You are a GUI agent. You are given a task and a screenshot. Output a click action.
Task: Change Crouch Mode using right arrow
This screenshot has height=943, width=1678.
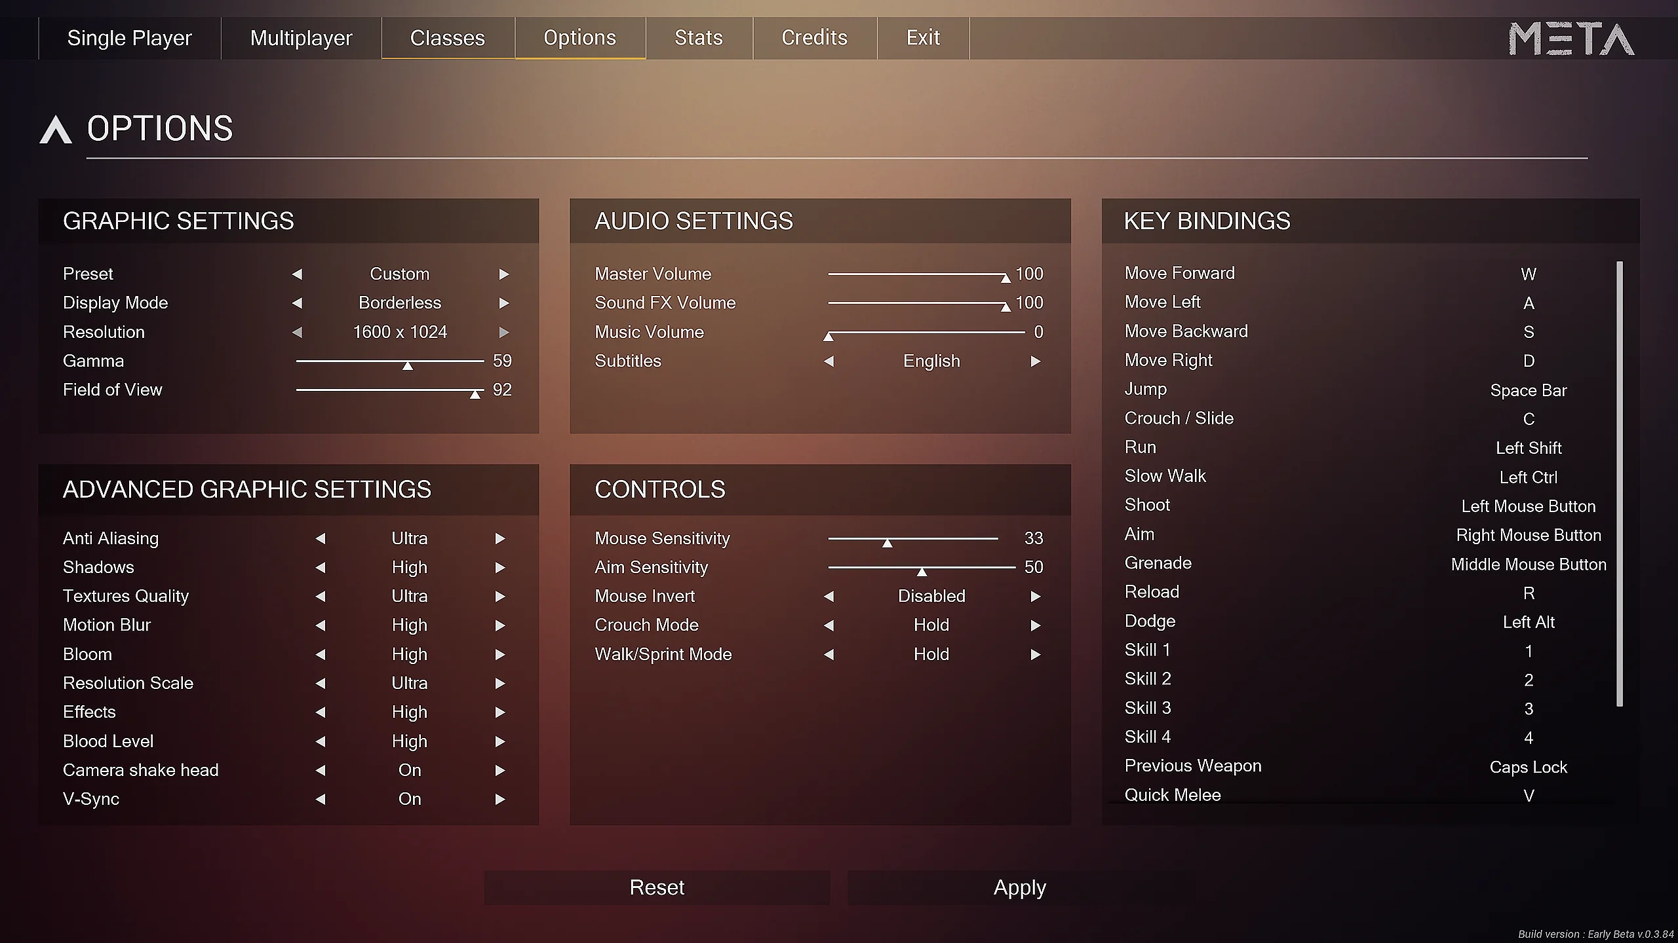point(1035,625)
